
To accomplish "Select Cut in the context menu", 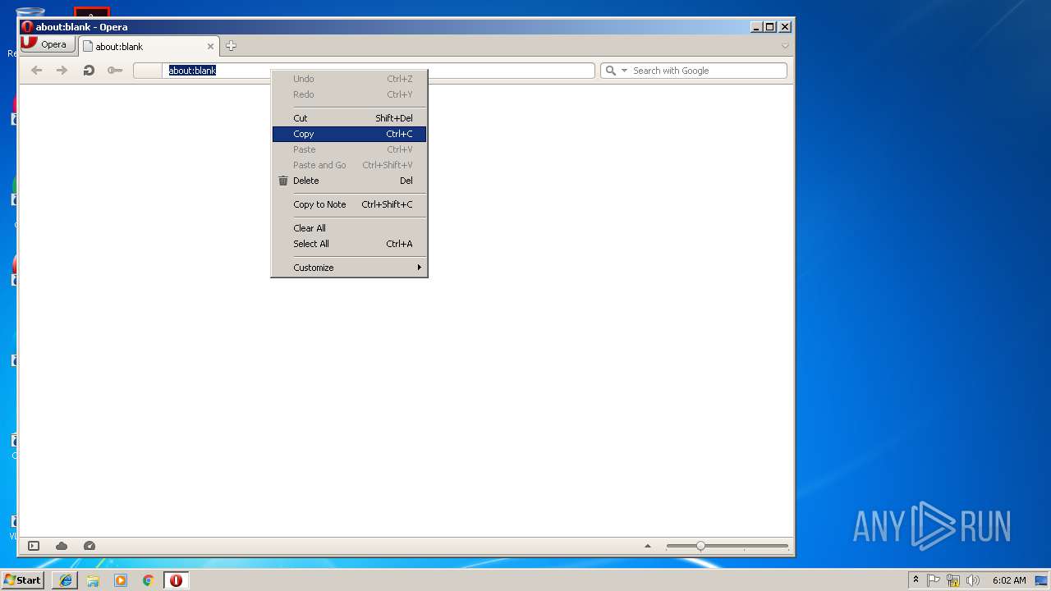I will pos(349,118).
